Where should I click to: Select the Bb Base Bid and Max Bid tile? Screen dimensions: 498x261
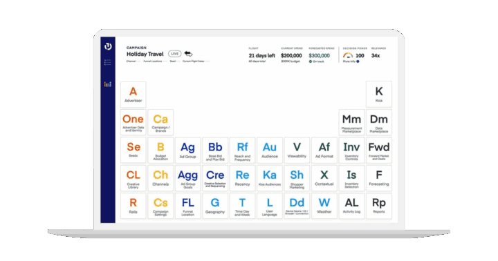coord(215,151)
